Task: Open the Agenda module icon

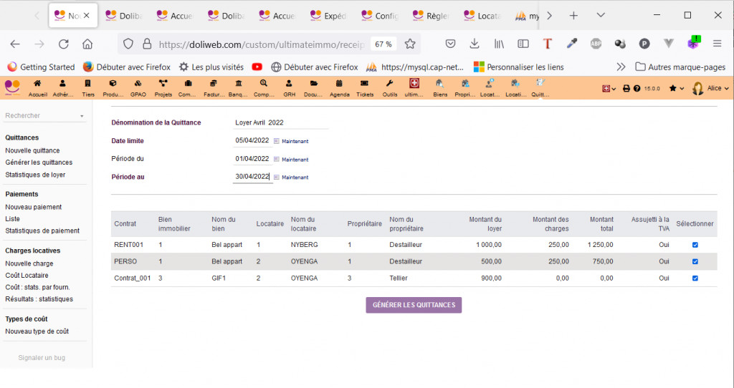Action: click(x=339, y=84)
